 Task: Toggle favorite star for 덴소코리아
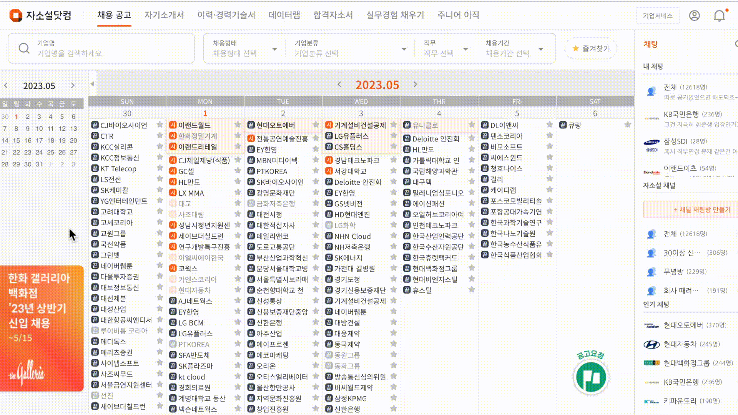pyautogui.click(x=550, y=135)
